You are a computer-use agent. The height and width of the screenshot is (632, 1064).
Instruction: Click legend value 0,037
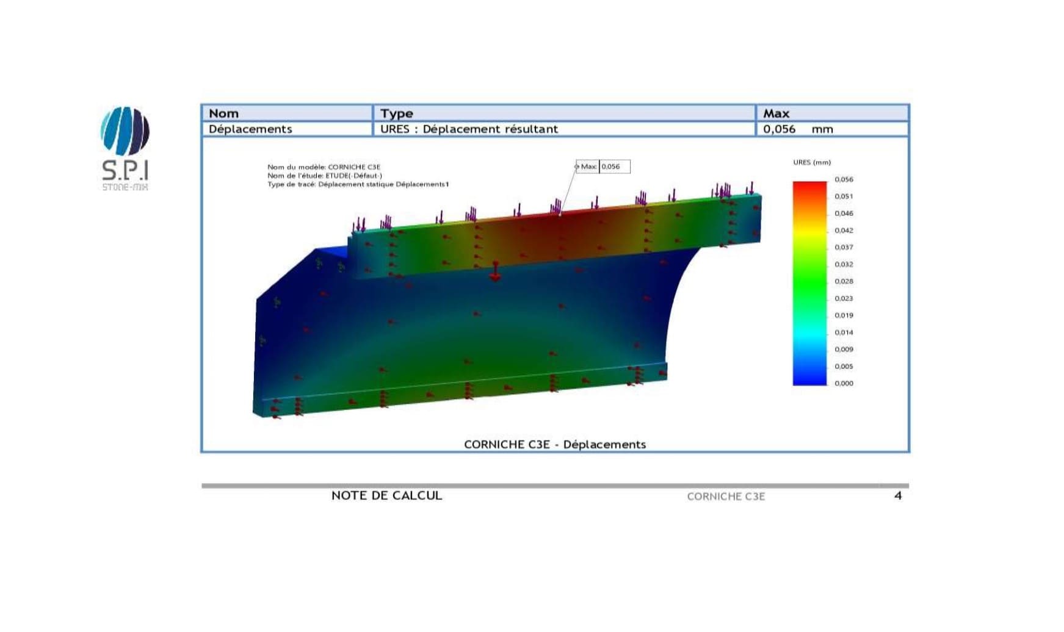[x=844, y=247]
